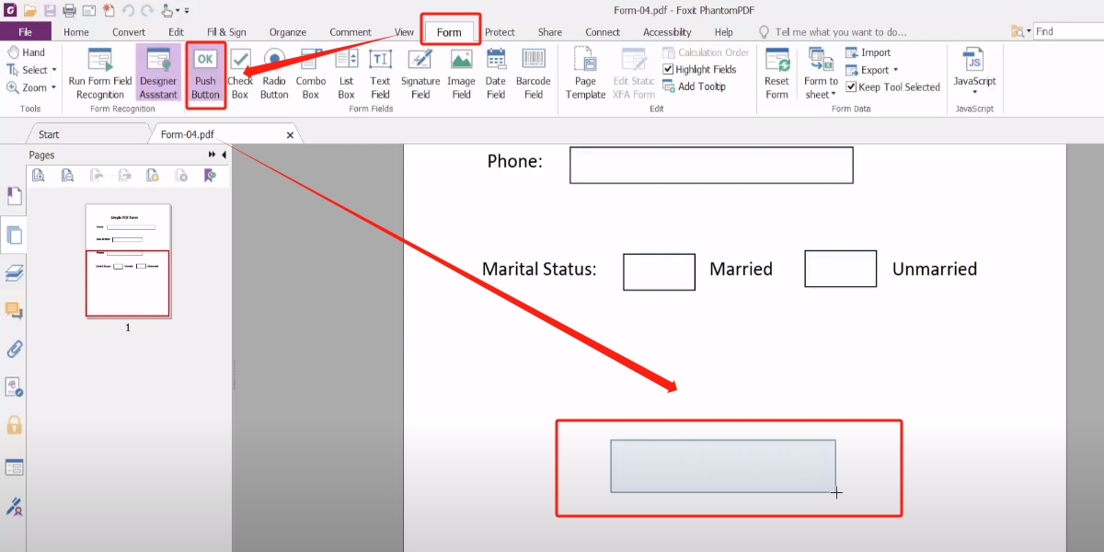Expand the Zoom options dropdown

pos(55,87)
